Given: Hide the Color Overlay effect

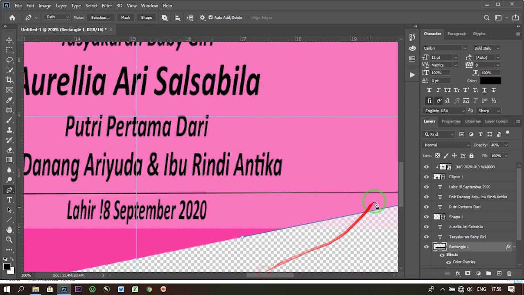Looking at the screenshot, I should pos(449,262).
